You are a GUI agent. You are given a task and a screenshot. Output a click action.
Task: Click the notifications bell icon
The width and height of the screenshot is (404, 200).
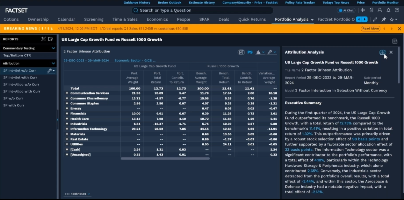click(388, 10)
